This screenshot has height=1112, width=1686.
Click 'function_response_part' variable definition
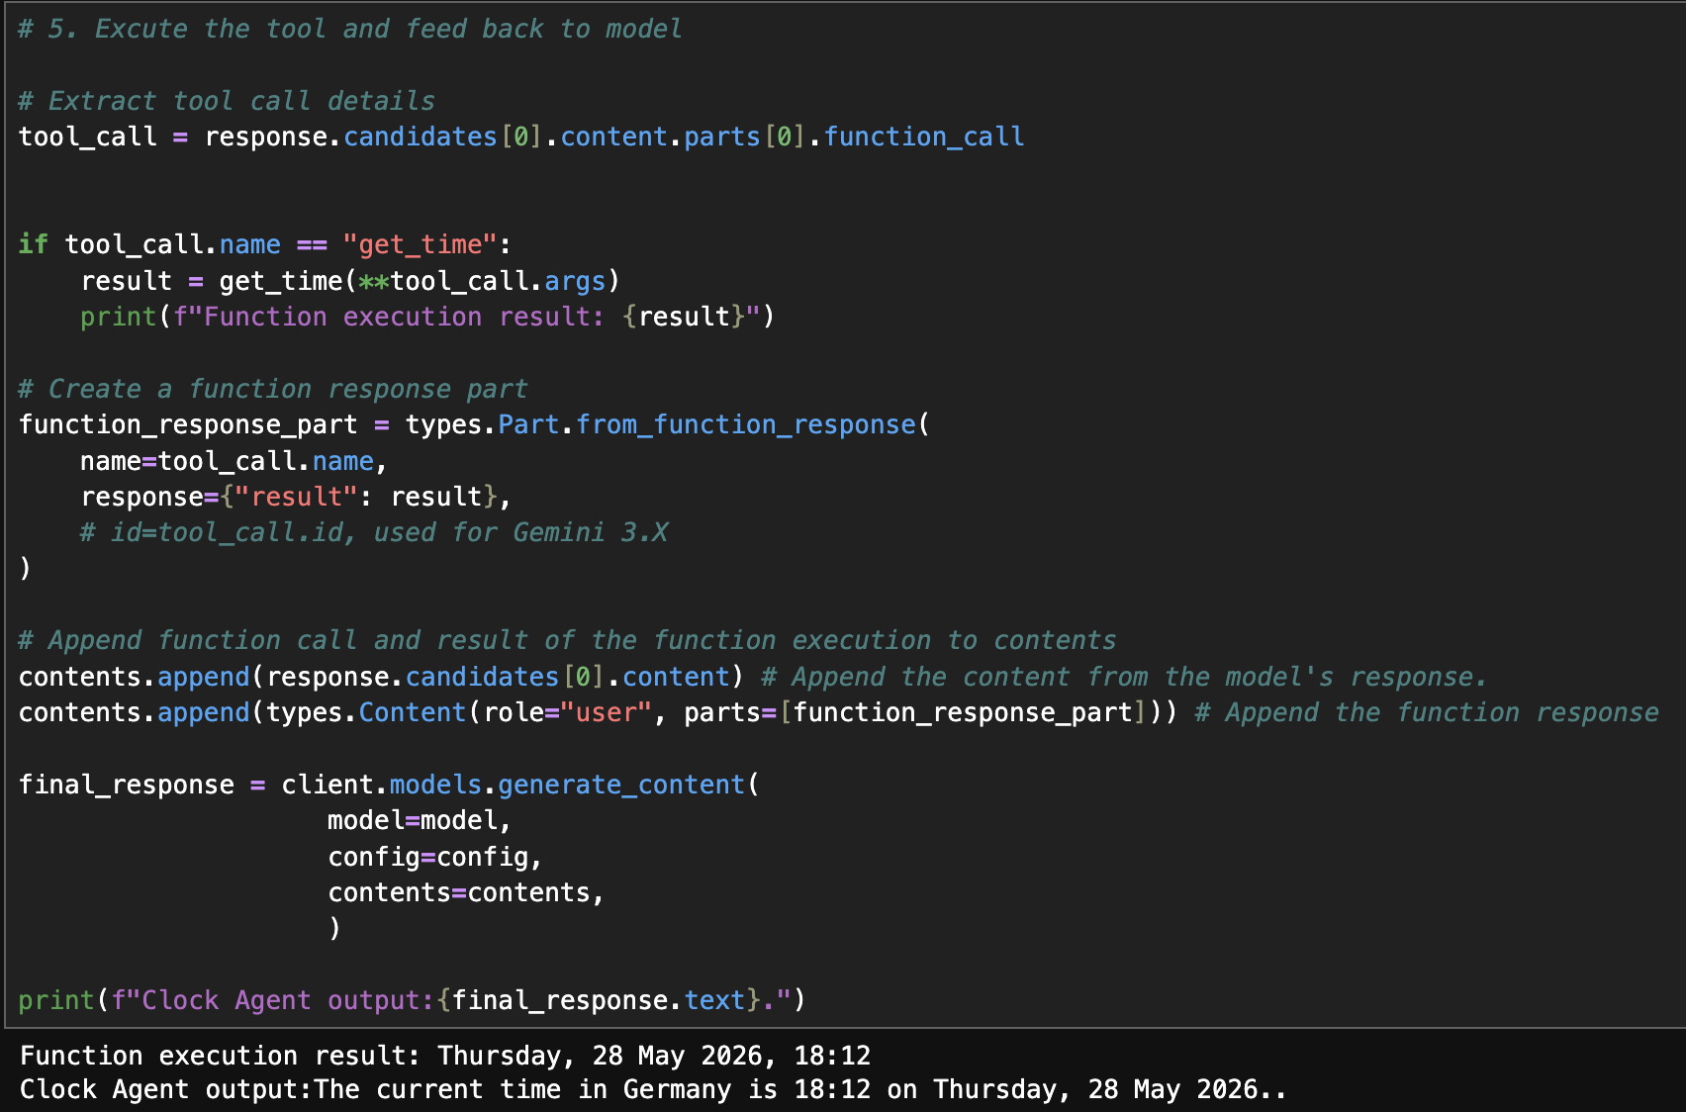tap(188, 424)
